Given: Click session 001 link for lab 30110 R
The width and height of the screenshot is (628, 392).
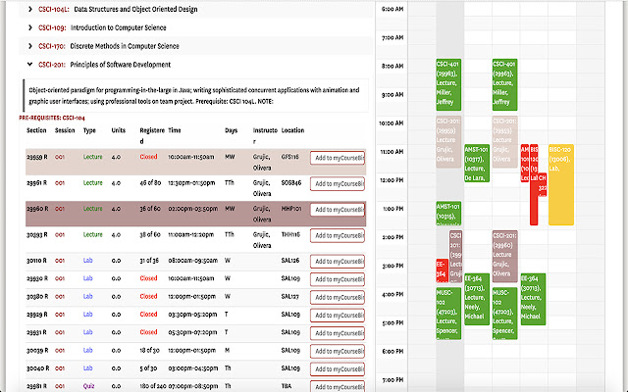Looking at the screenshot, I should click(x=60, y=261).
